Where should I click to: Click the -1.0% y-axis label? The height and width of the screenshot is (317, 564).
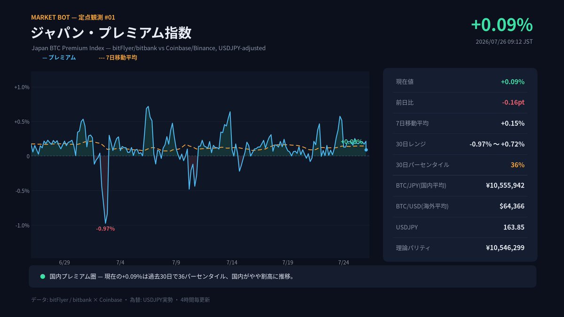22,225
